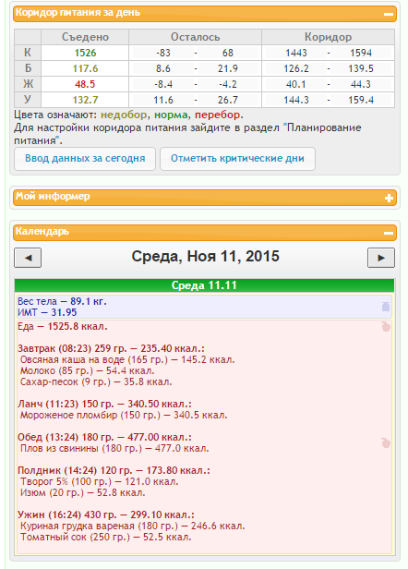Select the Мой информер title bar

(205, 198)
